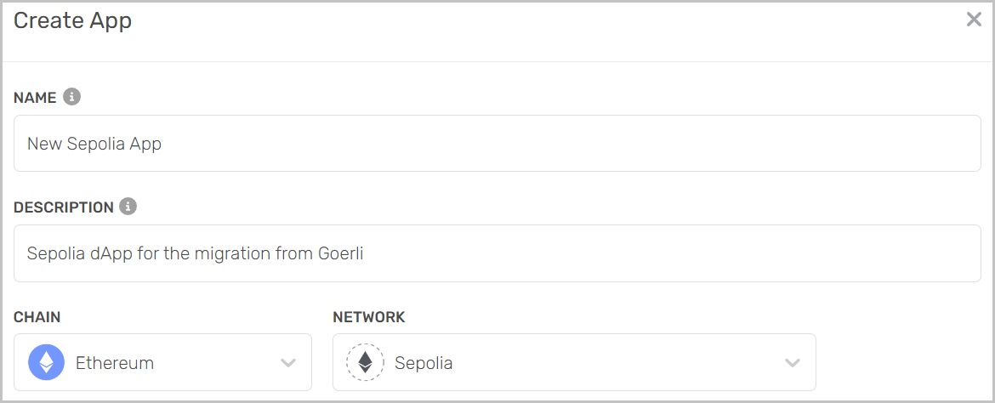The image size is (995, 403).
Task: Click the NETWORK field label
Action: pos(369,317)
